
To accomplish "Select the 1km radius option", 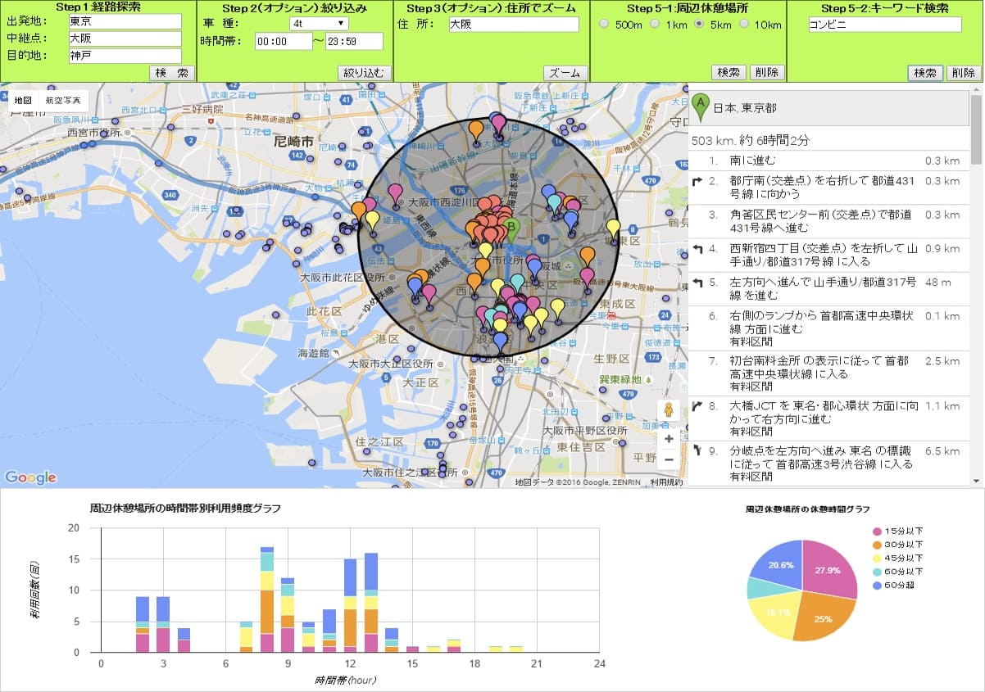I will click(655, 25).
